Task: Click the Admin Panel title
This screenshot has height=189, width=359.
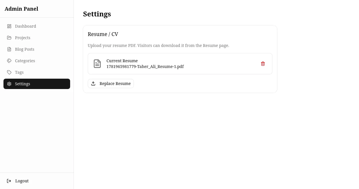Action: pos(21,9)
